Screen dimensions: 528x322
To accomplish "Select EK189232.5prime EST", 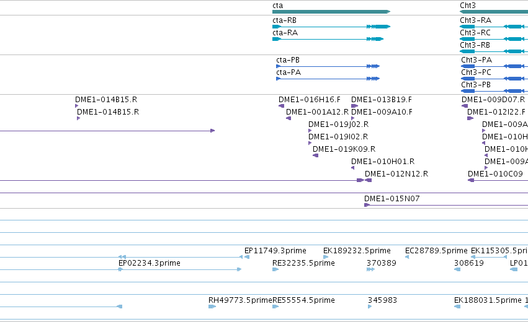I will tap(357, 251).
